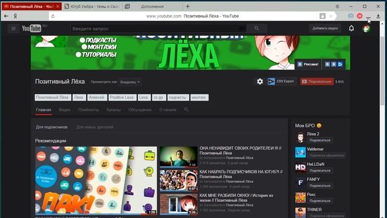
Task: Open КАК НАБРАТЬ ПОДПИСЧИКОВ НА ЮТУБ video title
Action: tap(241, 174)
